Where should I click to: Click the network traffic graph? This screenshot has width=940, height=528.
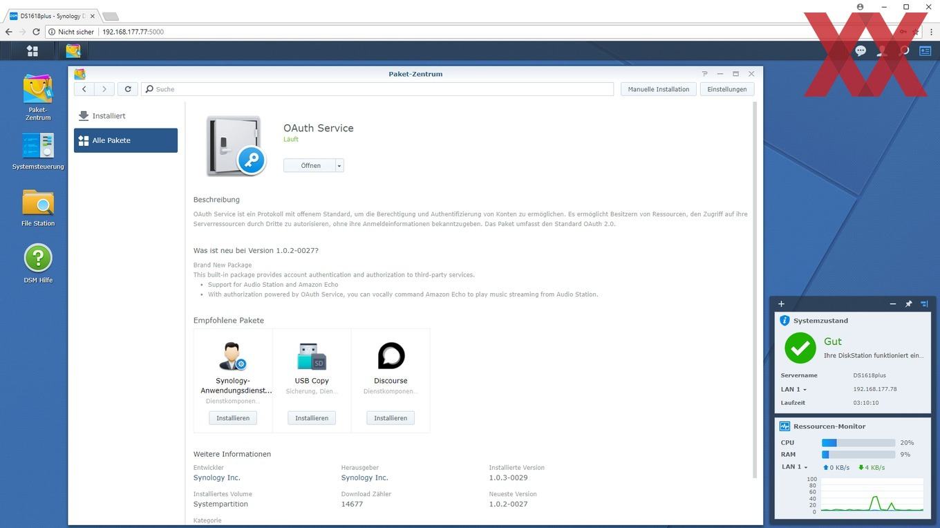(x=871, y=495)
